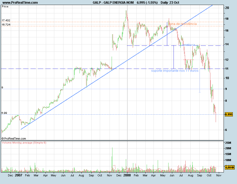Viewport: 237px width, 184px height.
Task: Click the 16 mark on price axis
Action: (227, 30)
